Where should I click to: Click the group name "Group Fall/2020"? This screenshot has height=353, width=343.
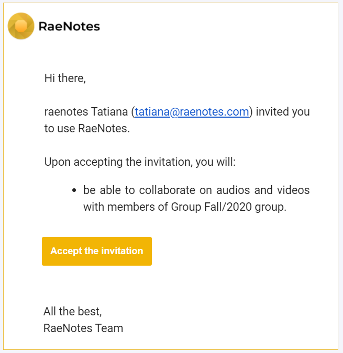tap(211, 207)
